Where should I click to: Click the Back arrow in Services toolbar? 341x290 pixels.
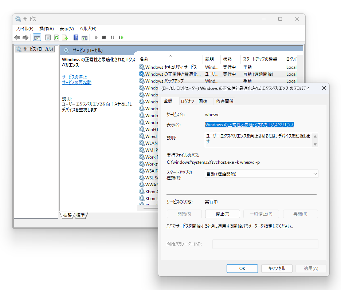[x=17, y=37]
